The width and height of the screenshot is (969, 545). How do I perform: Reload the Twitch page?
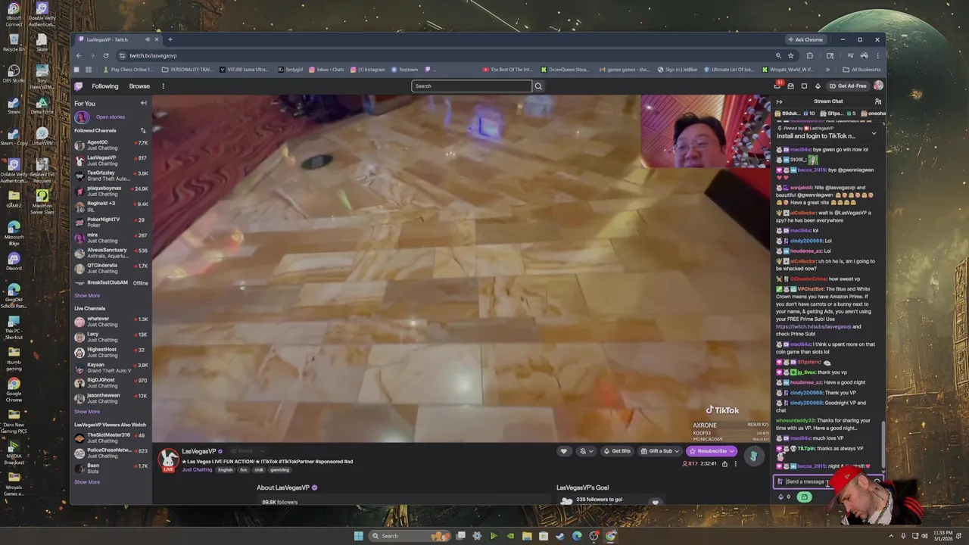(106, 55)
